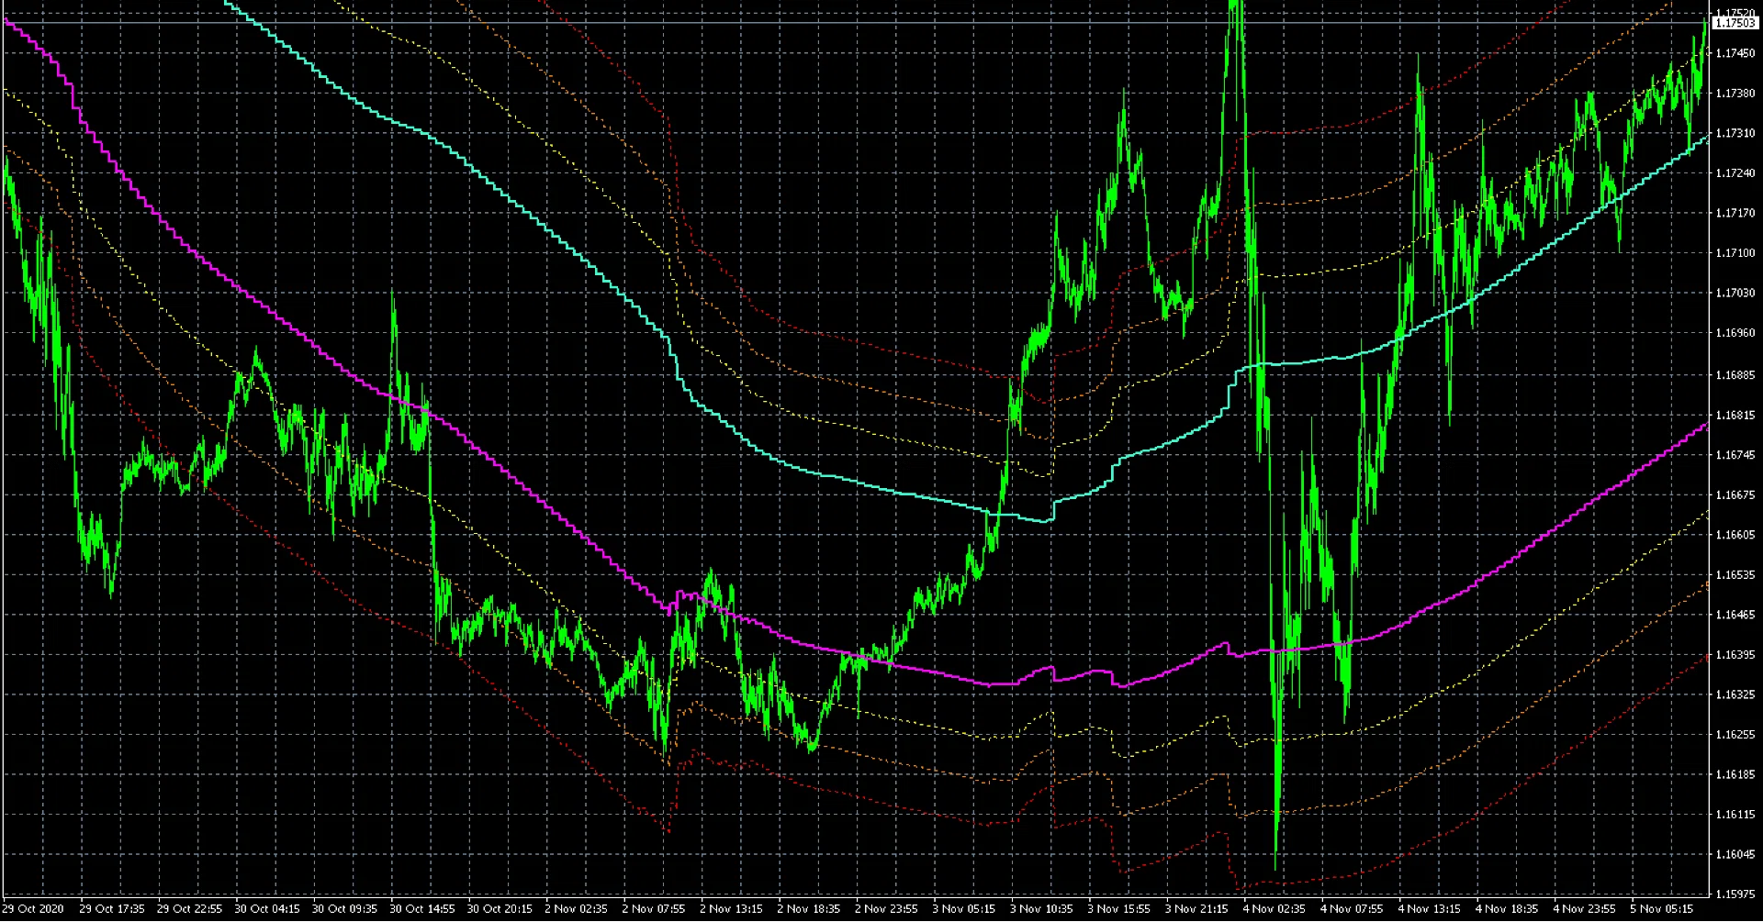The height and width of the screenshot is (922, 1763).
Task: Click the 2 Nov 23:55 time label
Action: pyautogui.click(x=886, y=909)
